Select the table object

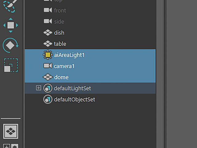point(90,44)
